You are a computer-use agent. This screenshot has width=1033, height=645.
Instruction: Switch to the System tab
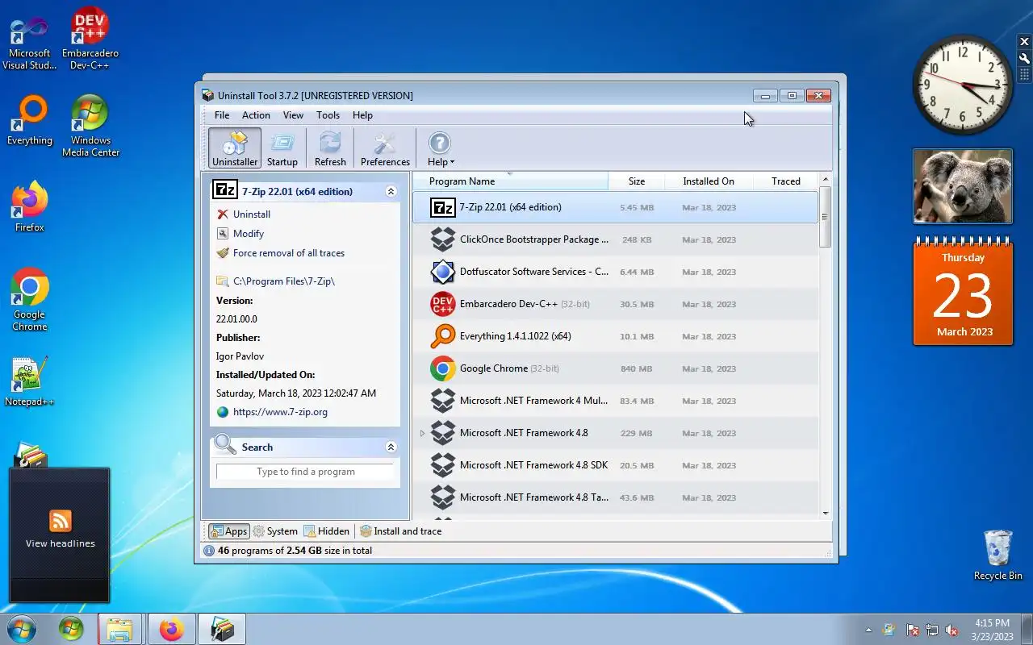click(275, 531)
